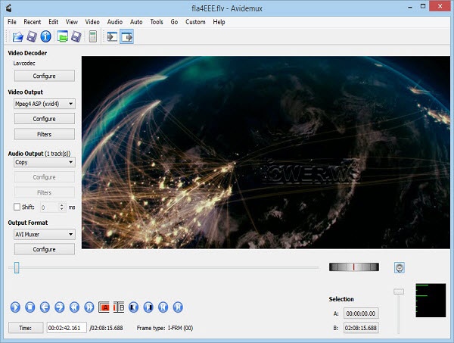Open the Audio Output Copy dropdown
454x343 pixels.
click(44, 162)
